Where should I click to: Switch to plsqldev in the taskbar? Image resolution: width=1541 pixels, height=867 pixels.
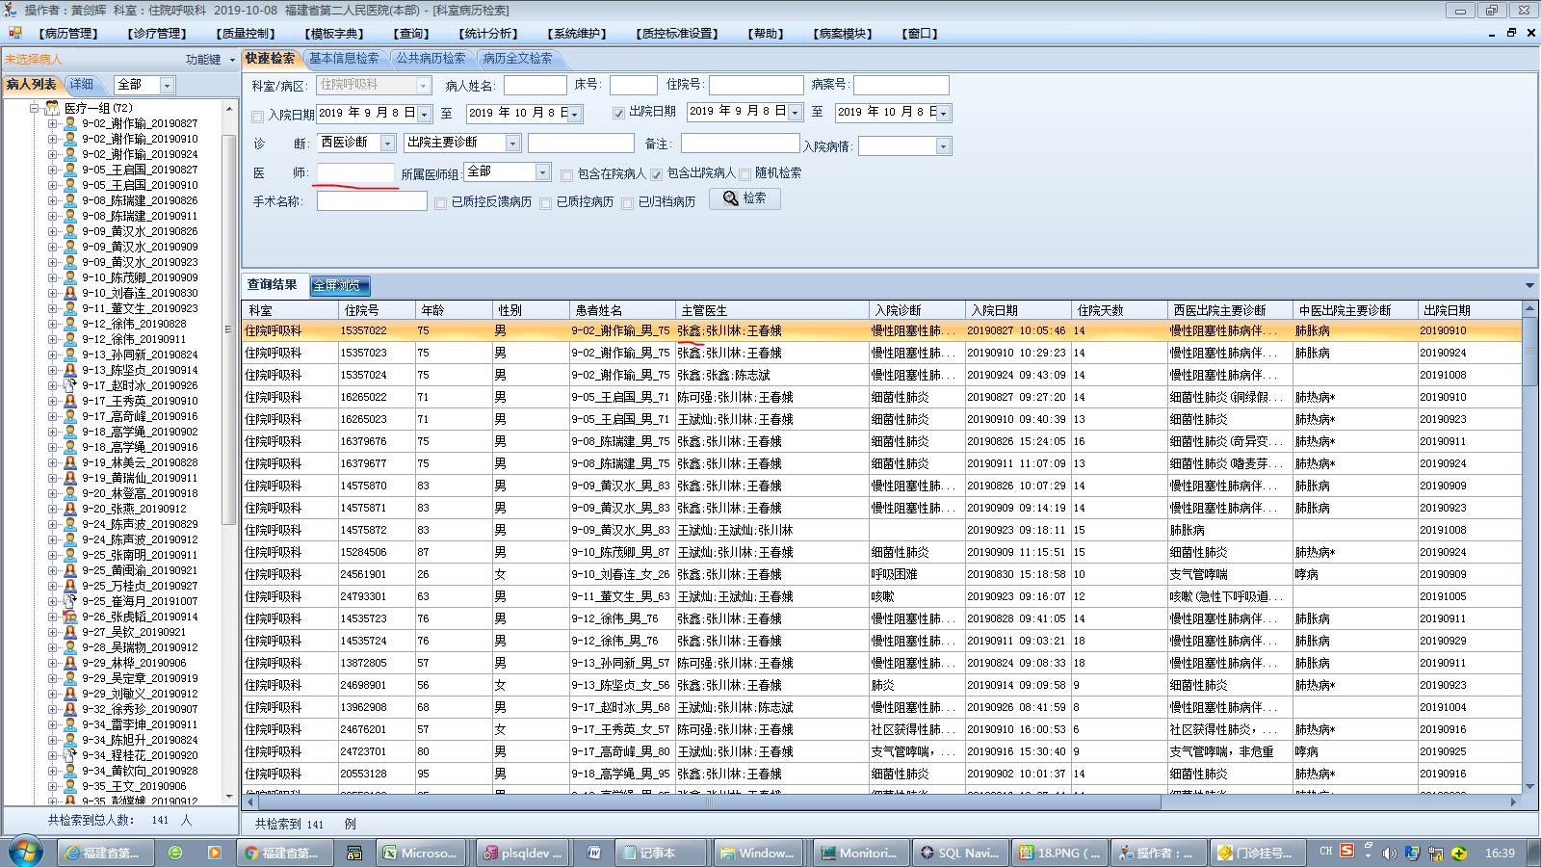click(521, 853)
